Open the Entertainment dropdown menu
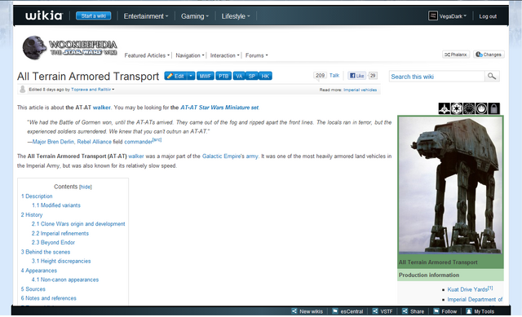 [x=146, y=16]
